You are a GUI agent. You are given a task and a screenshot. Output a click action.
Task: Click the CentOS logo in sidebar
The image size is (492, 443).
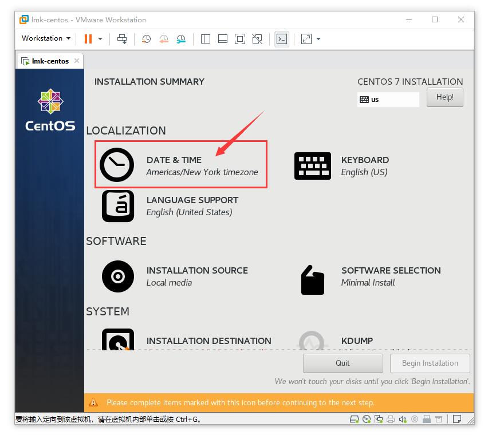[x=50, y=110]
